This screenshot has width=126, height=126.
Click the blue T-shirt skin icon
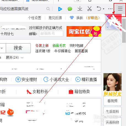(72, 18)
